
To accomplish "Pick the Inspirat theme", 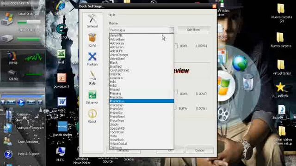I will click(142, 74).
